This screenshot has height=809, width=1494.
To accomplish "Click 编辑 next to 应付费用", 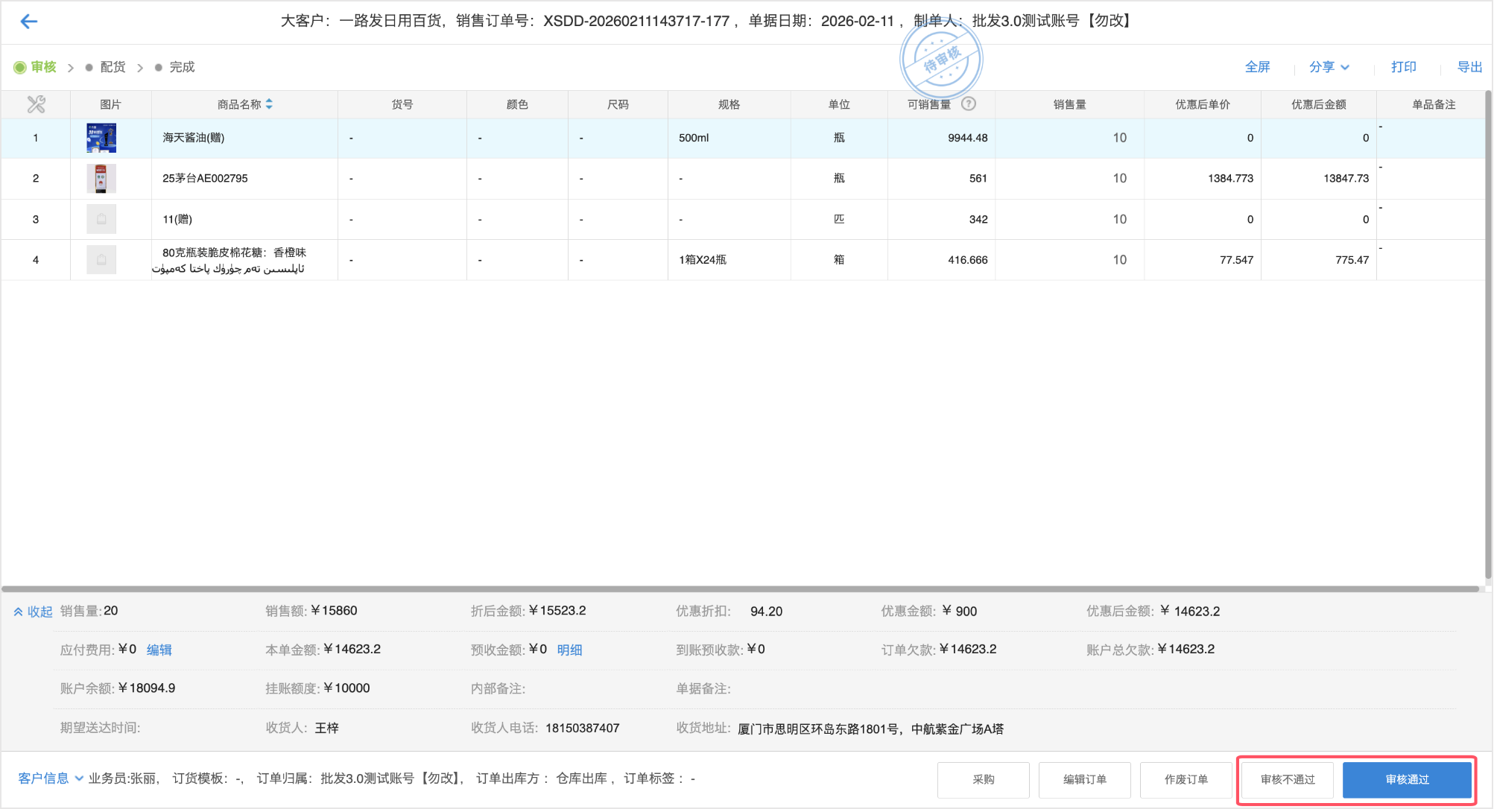I will [160, 649].
